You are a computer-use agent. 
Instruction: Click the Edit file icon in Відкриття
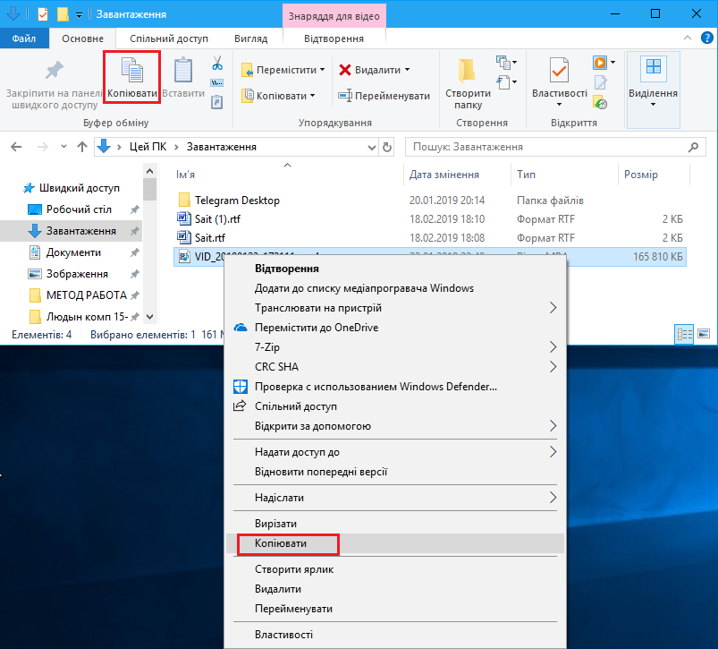pyautogui.click(x=600, y=82)
